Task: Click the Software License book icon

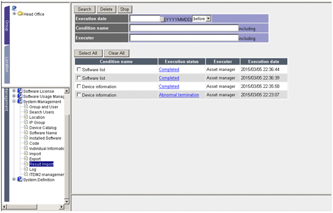Action: (x=20, y=91)
